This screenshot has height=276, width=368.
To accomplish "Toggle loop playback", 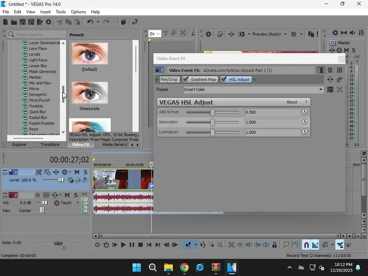I will pyautogui.click(x=106, y=245).
